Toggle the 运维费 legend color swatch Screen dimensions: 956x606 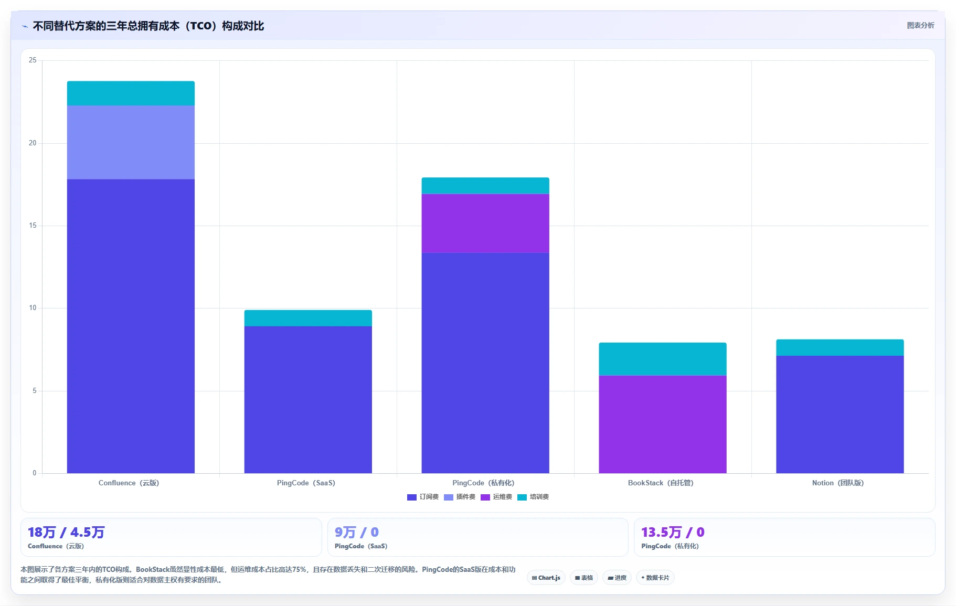click(x=485, y=497)
